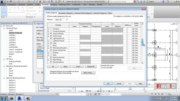180x101 pixels.
Task: Click the Detail Level icon in view control bar
Action: tap(87, 91)
